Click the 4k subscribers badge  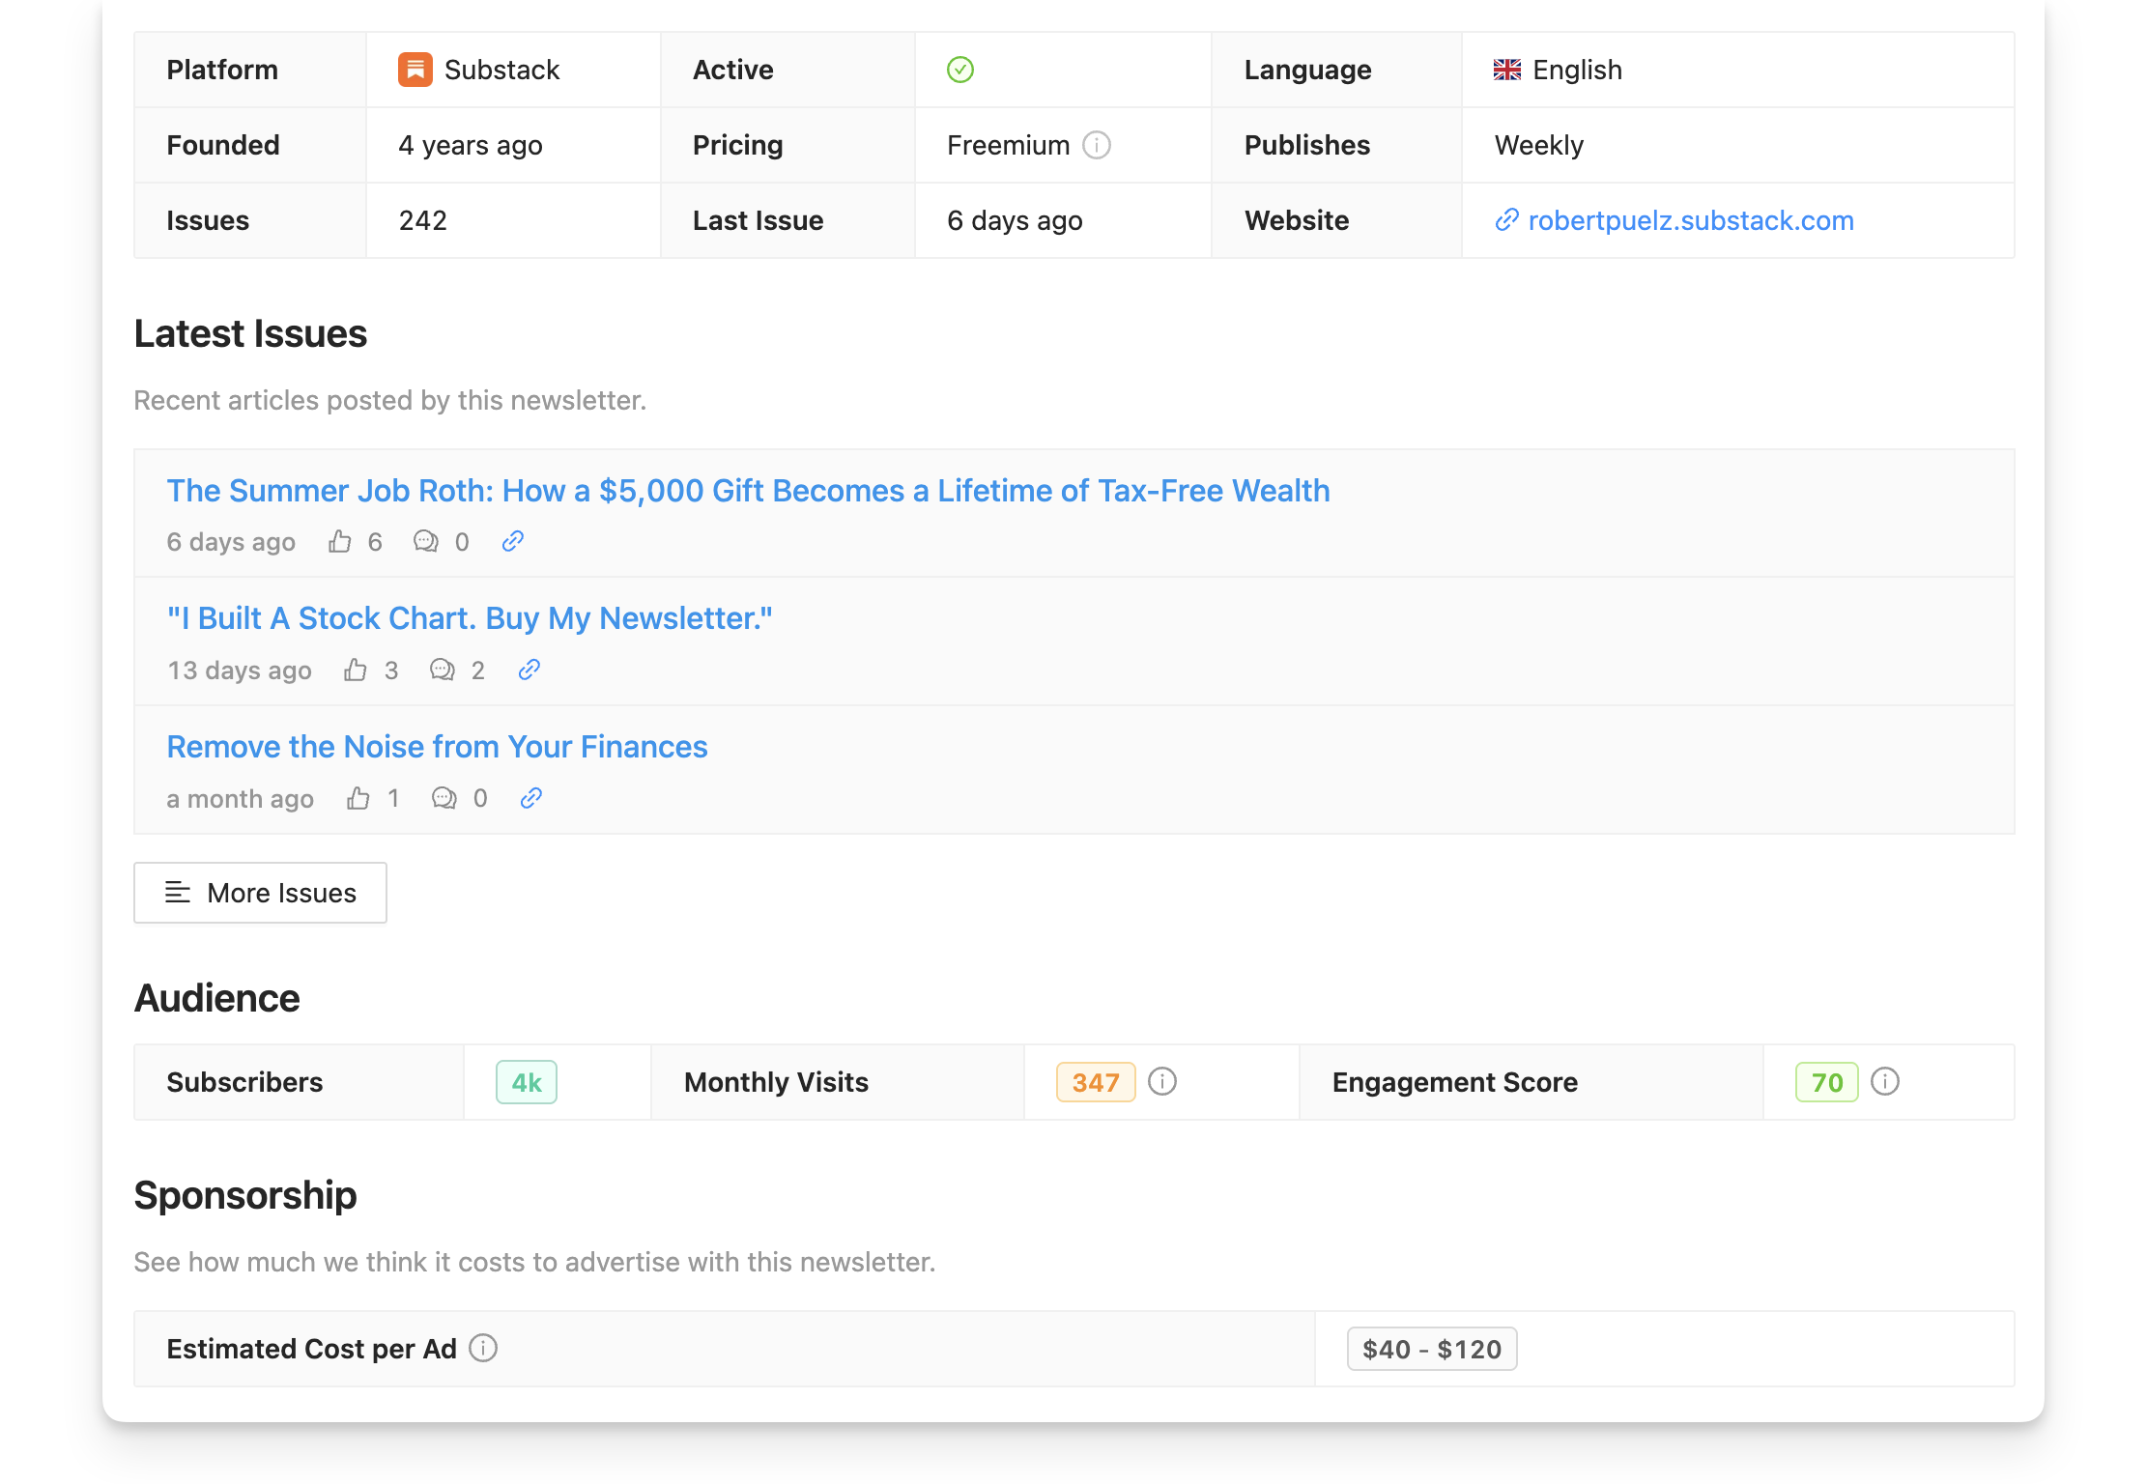click(525, 1082)
